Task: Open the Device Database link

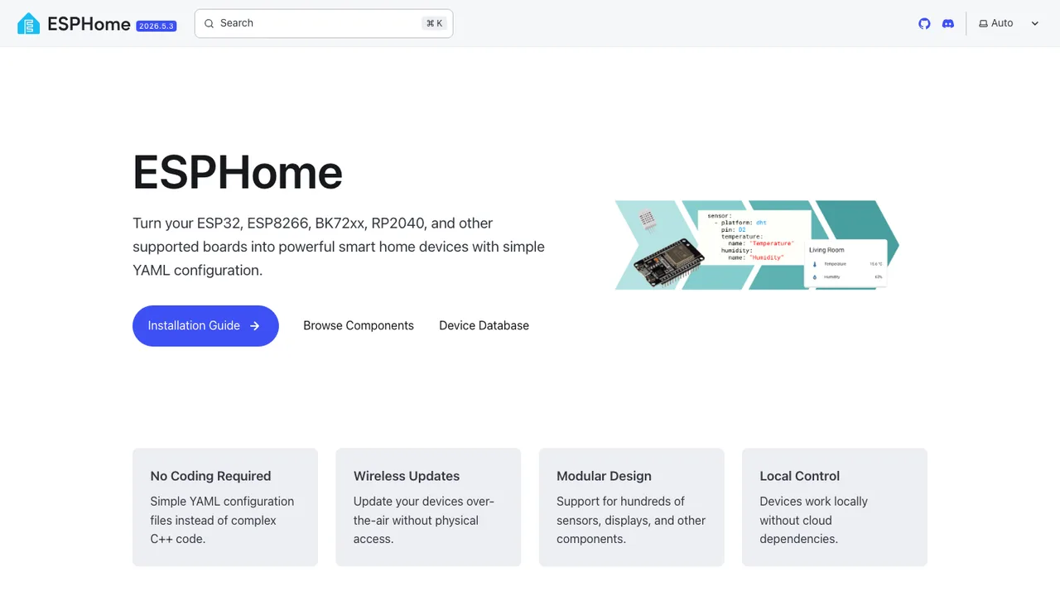Action: point(484,326)
